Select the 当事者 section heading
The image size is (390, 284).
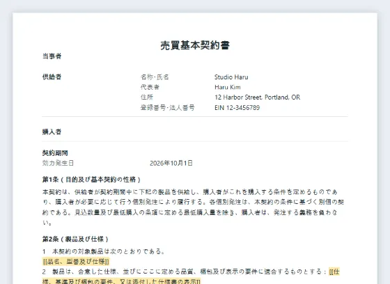(x=52, y=56)
